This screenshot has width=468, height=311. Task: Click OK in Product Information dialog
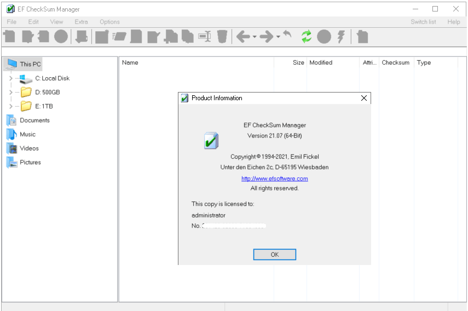pos(275,255)
